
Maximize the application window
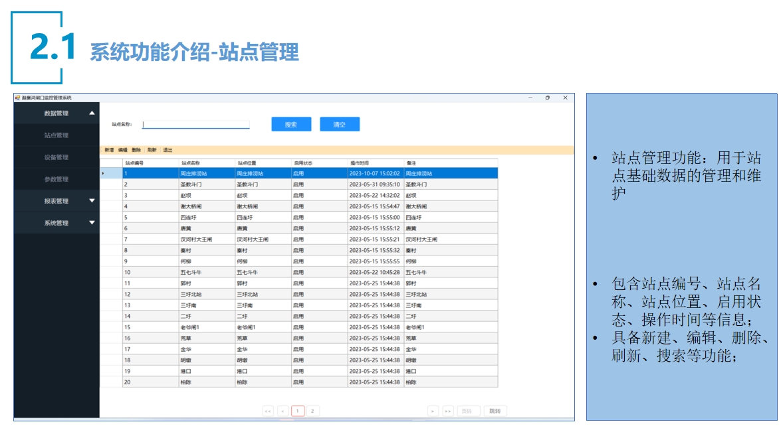tap(547, 98)
